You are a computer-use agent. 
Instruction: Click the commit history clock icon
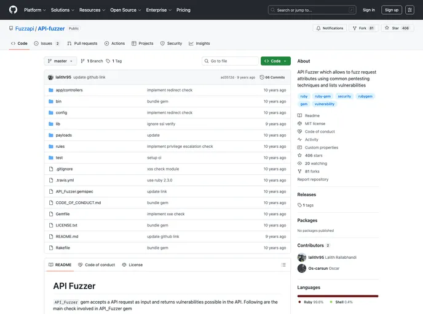[263, 77]
